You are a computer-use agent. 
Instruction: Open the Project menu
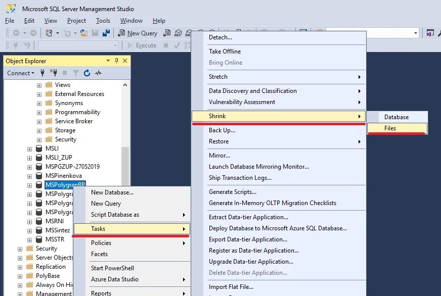coord(76,21)
